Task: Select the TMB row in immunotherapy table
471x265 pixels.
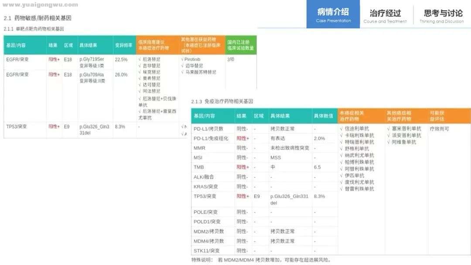Action: (199, 167)
